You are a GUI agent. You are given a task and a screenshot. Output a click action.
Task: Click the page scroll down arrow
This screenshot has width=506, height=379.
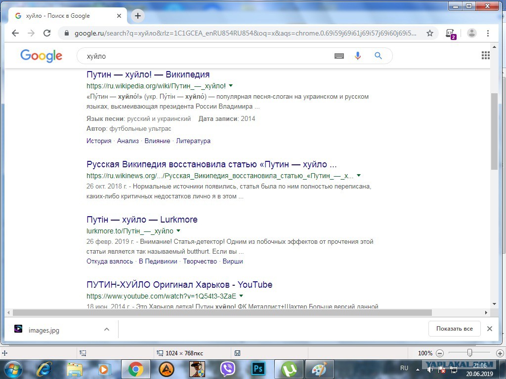pyautogui.click(x=494, y=304)
